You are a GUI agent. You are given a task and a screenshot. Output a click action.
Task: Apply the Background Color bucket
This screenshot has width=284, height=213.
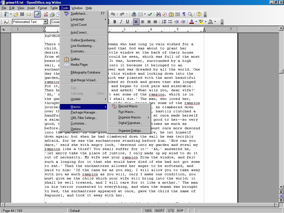click(x=211, y=22)
